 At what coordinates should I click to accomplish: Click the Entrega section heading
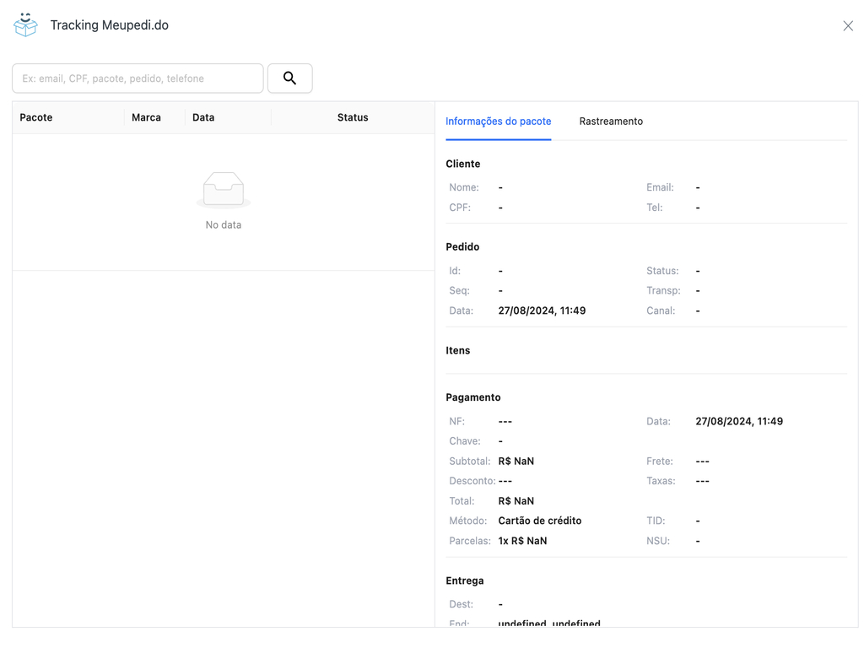[x=464, y=580]
